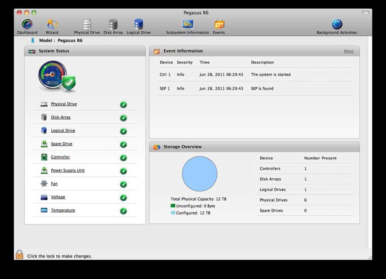
Task: Select the 'SEP is found' event description
Action: [x=262, y=89]
